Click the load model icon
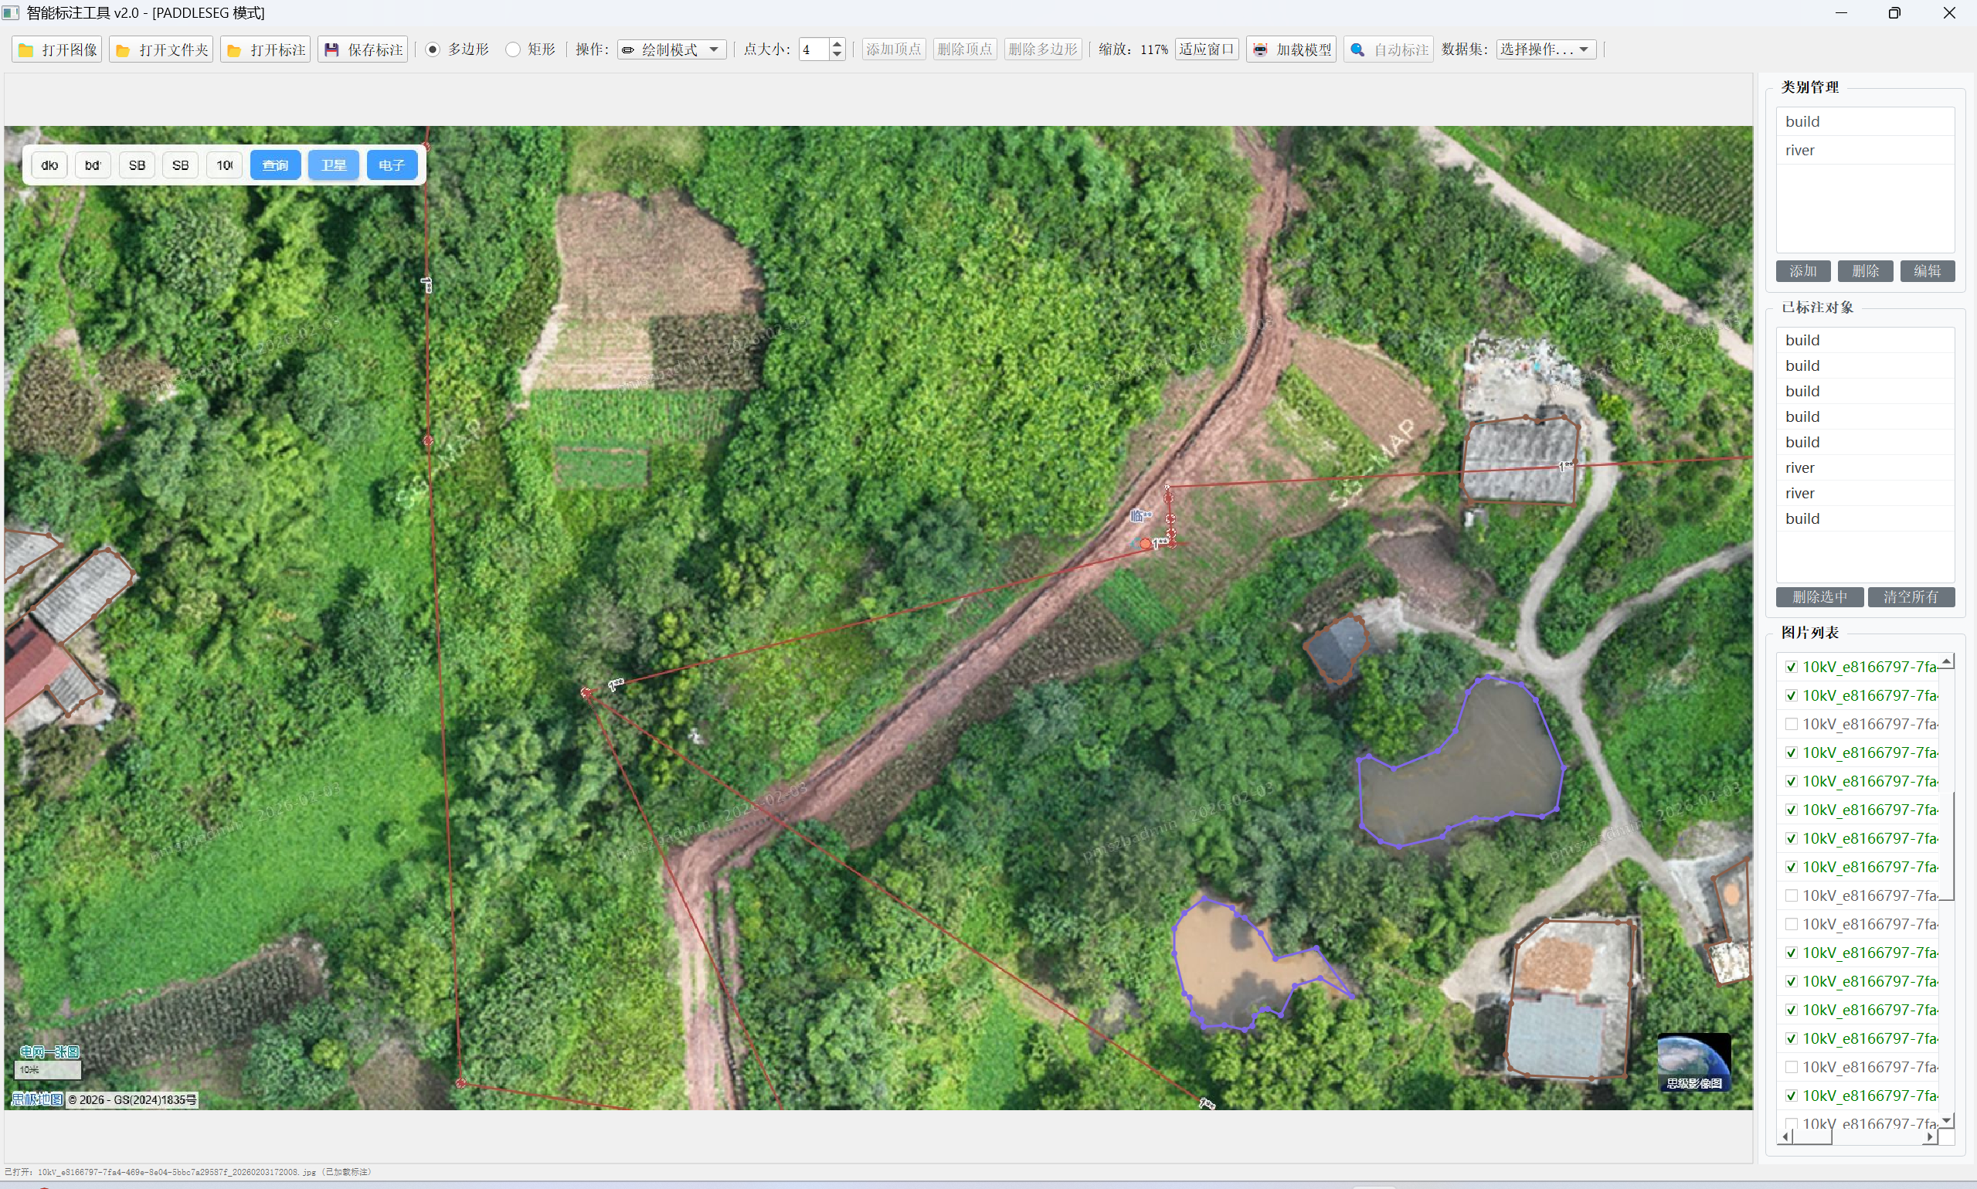Viewport: 1977px width, 1189px height. click(x=1260, y=49)
